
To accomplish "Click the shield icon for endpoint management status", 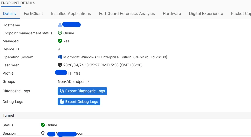I will 60,33.
